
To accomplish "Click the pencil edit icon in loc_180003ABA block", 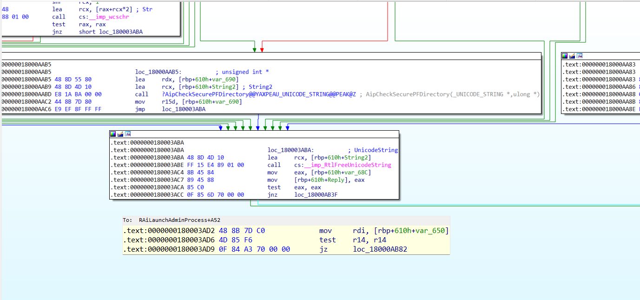I will [x=120, y=134].
